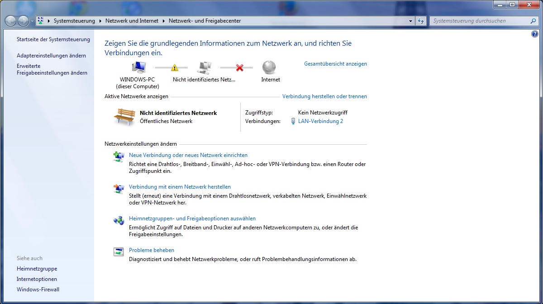
Task: Click the search magnifier icon
Action: (x=533, y=21)
